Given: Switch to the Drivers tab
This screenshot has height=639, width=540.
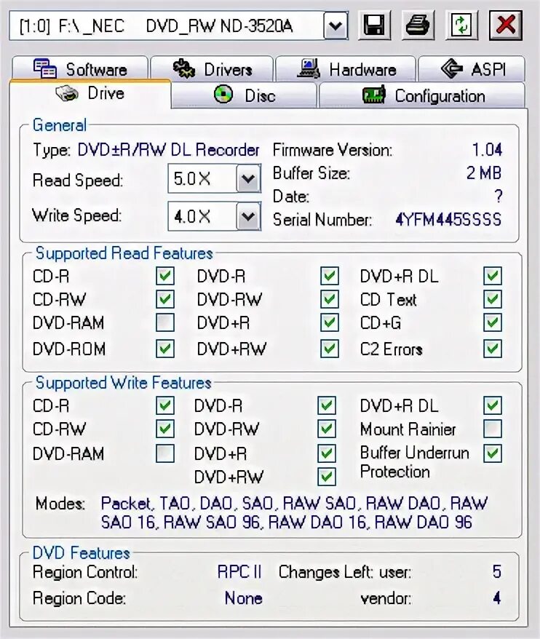Looking at the screenshot, I should click(212, 69).
